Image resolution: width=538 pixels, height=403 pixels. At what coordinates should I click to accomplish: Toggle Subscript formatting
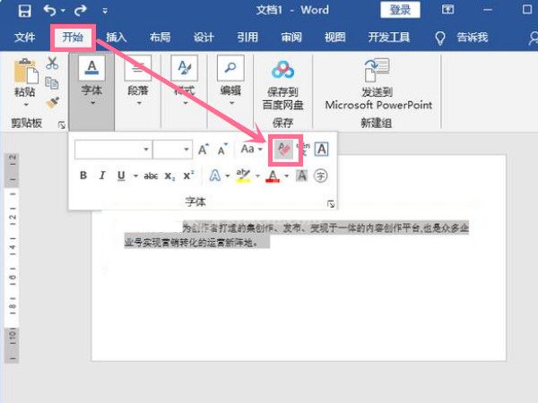pyautogui.click(x=169, y=176)
